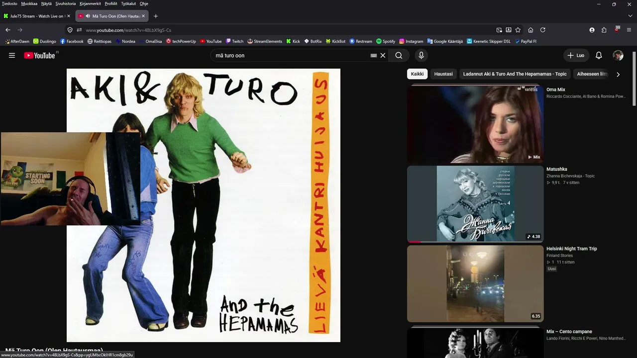Open the Spotify bookmark
This screenshot has height=358, width=637.
[x=386, y=41]
